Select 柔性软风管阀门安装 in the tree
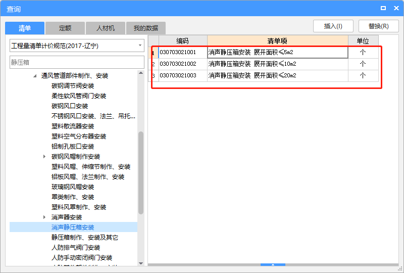Image resolution: width=404 pixels, height=273 pixels. pos(79,96)
